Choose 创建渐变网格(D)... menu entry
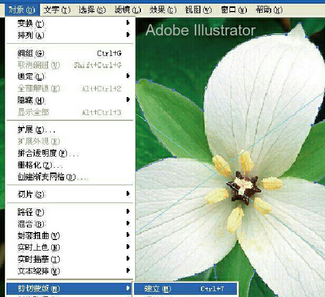The width and height of the screenshot is (325, 297). pyautogui.click(x=70, y=177)
